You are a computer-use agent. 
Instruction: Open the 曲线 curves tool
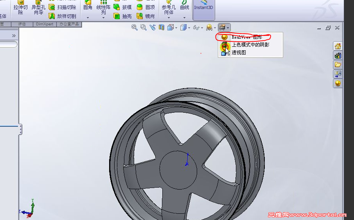(185, 5)
